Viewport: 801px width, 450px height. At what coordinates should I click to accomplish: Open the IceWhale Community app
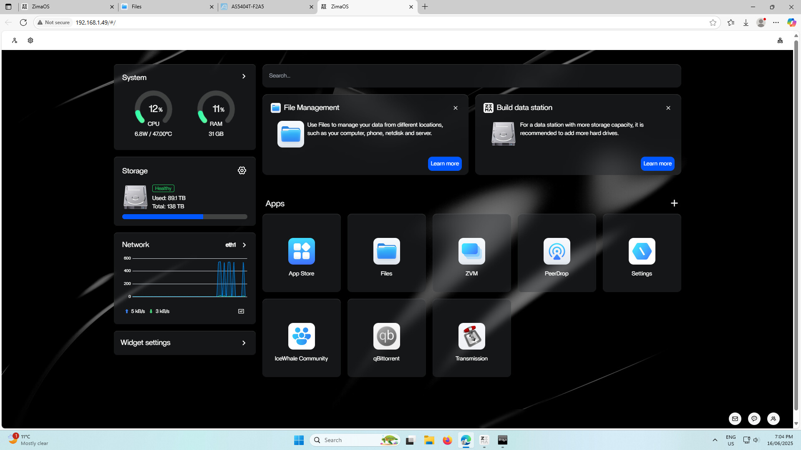(301, 338)
